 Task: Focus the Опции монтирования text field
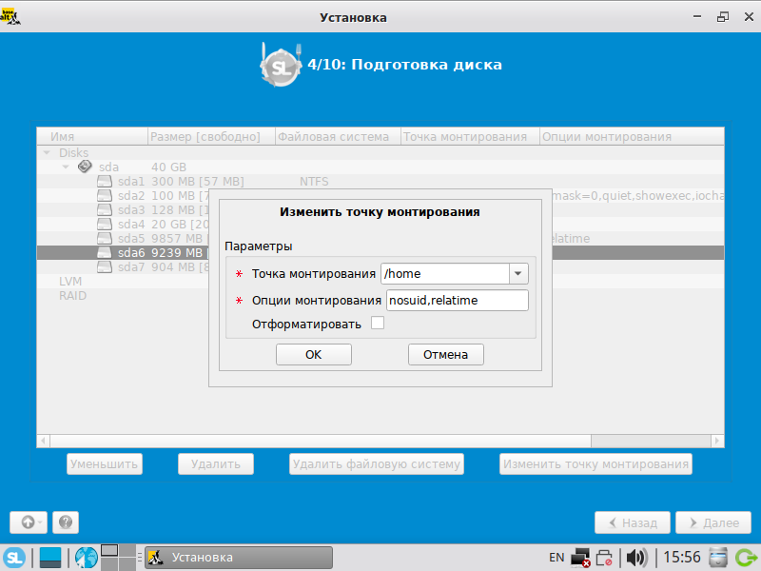point(458,300)
